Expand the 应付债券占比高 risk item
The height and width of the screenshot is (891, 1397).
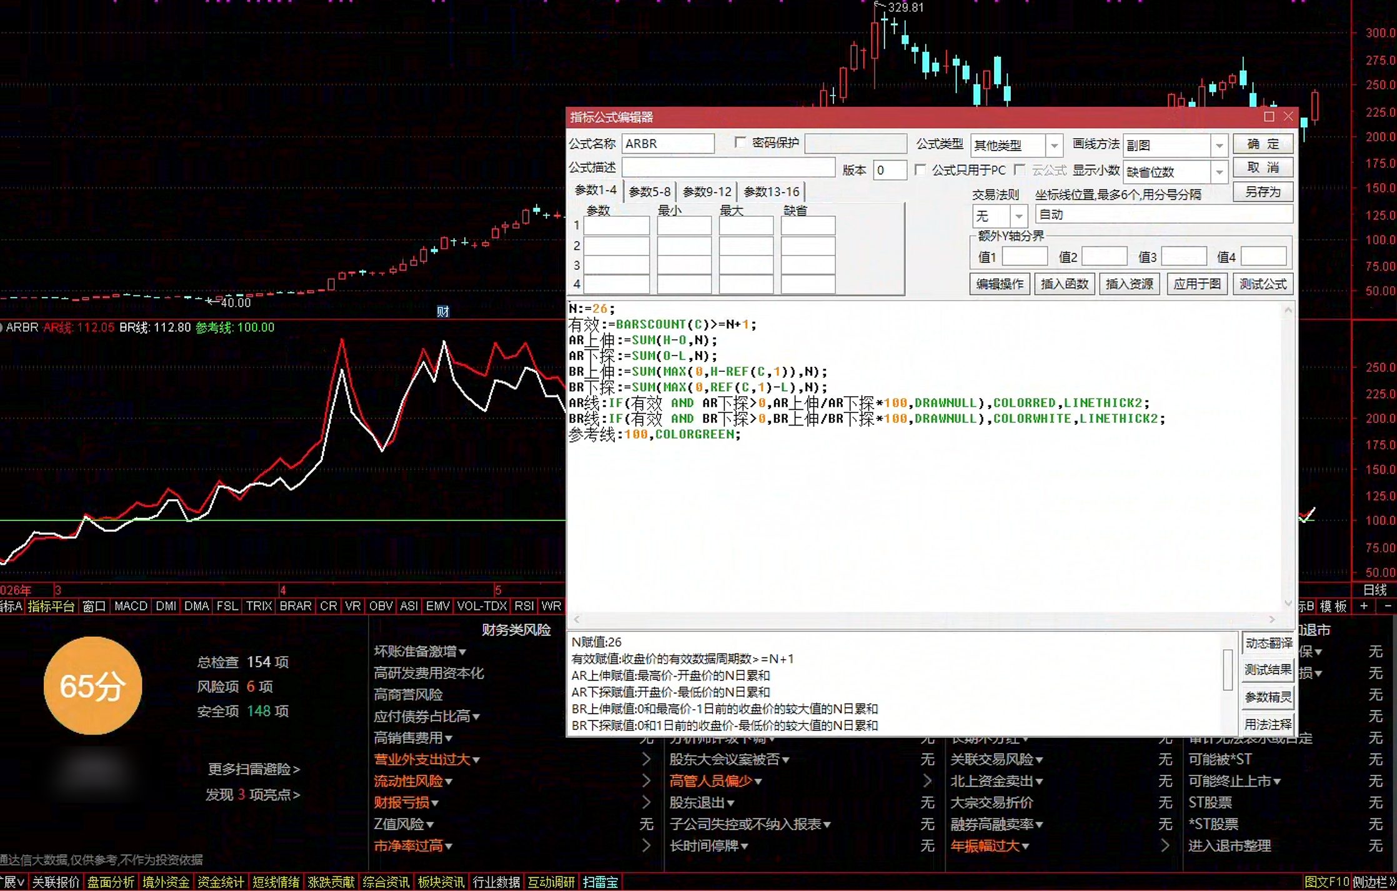point(427,716)
